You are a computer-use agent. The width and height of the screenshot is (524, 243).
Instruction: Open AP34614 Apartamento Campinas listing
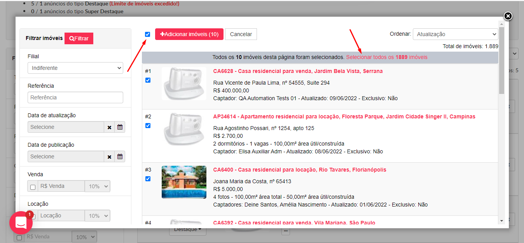344,116
